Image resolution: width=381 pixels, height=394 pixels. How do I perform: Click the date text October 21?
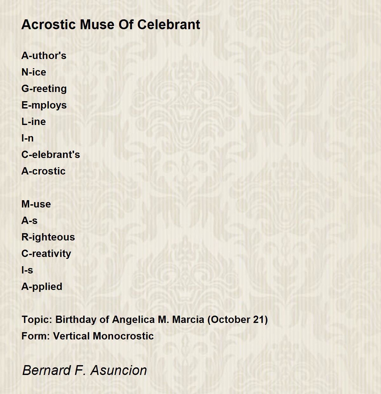pyautogui.click(x=238, y=319)
